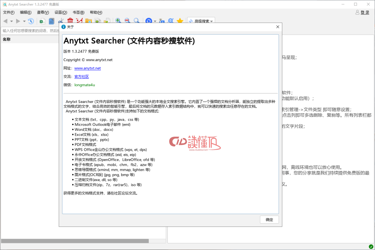
Task: Click the blue refresh index icon
Action: [149, 21]
